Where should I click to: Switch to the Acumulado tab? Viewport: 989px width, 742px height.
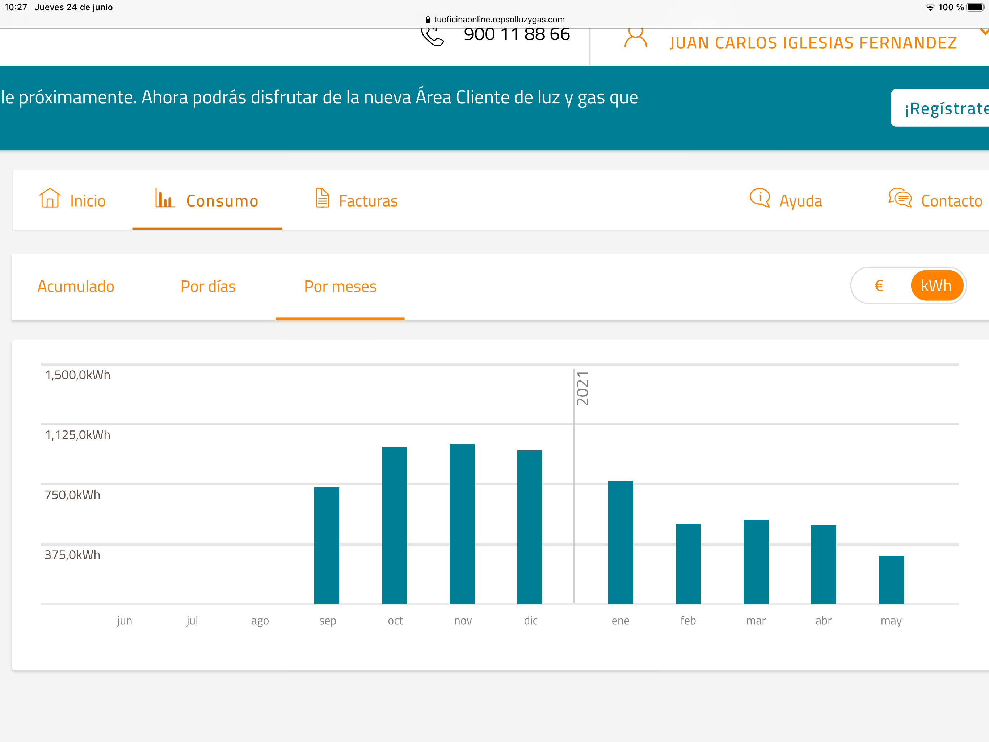(76, 287)
